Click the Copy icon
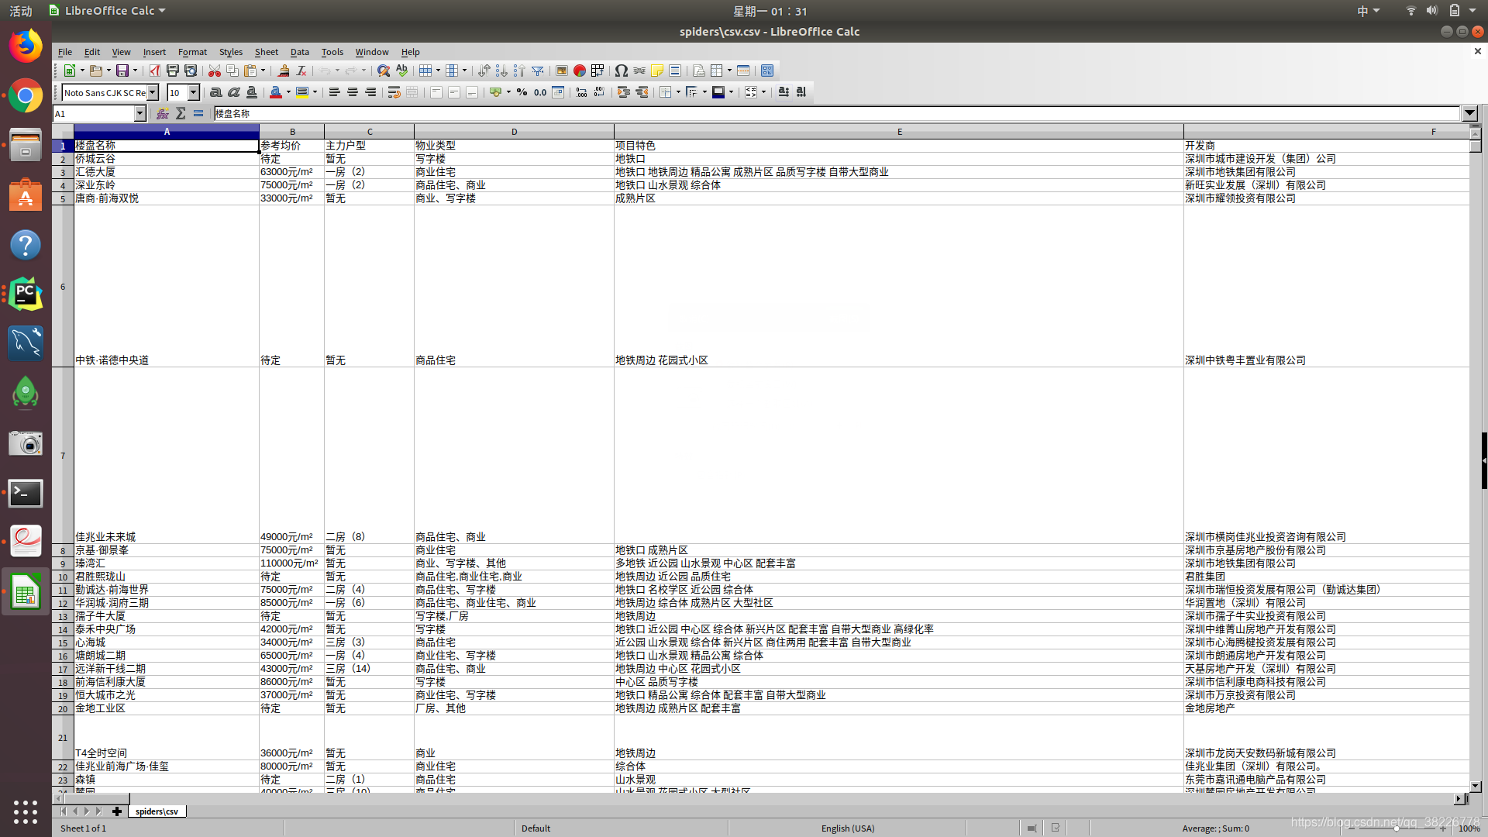Screen dimensions: 1488x837 pos(232,71)
